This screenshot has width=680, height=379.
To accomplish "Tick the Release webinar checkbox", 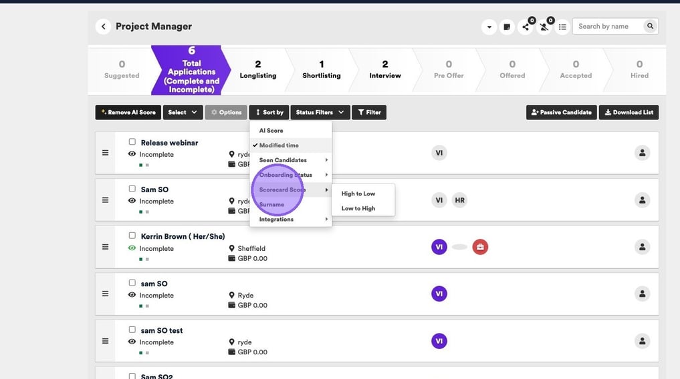I will pyautogui.click(x=132, y=142).
